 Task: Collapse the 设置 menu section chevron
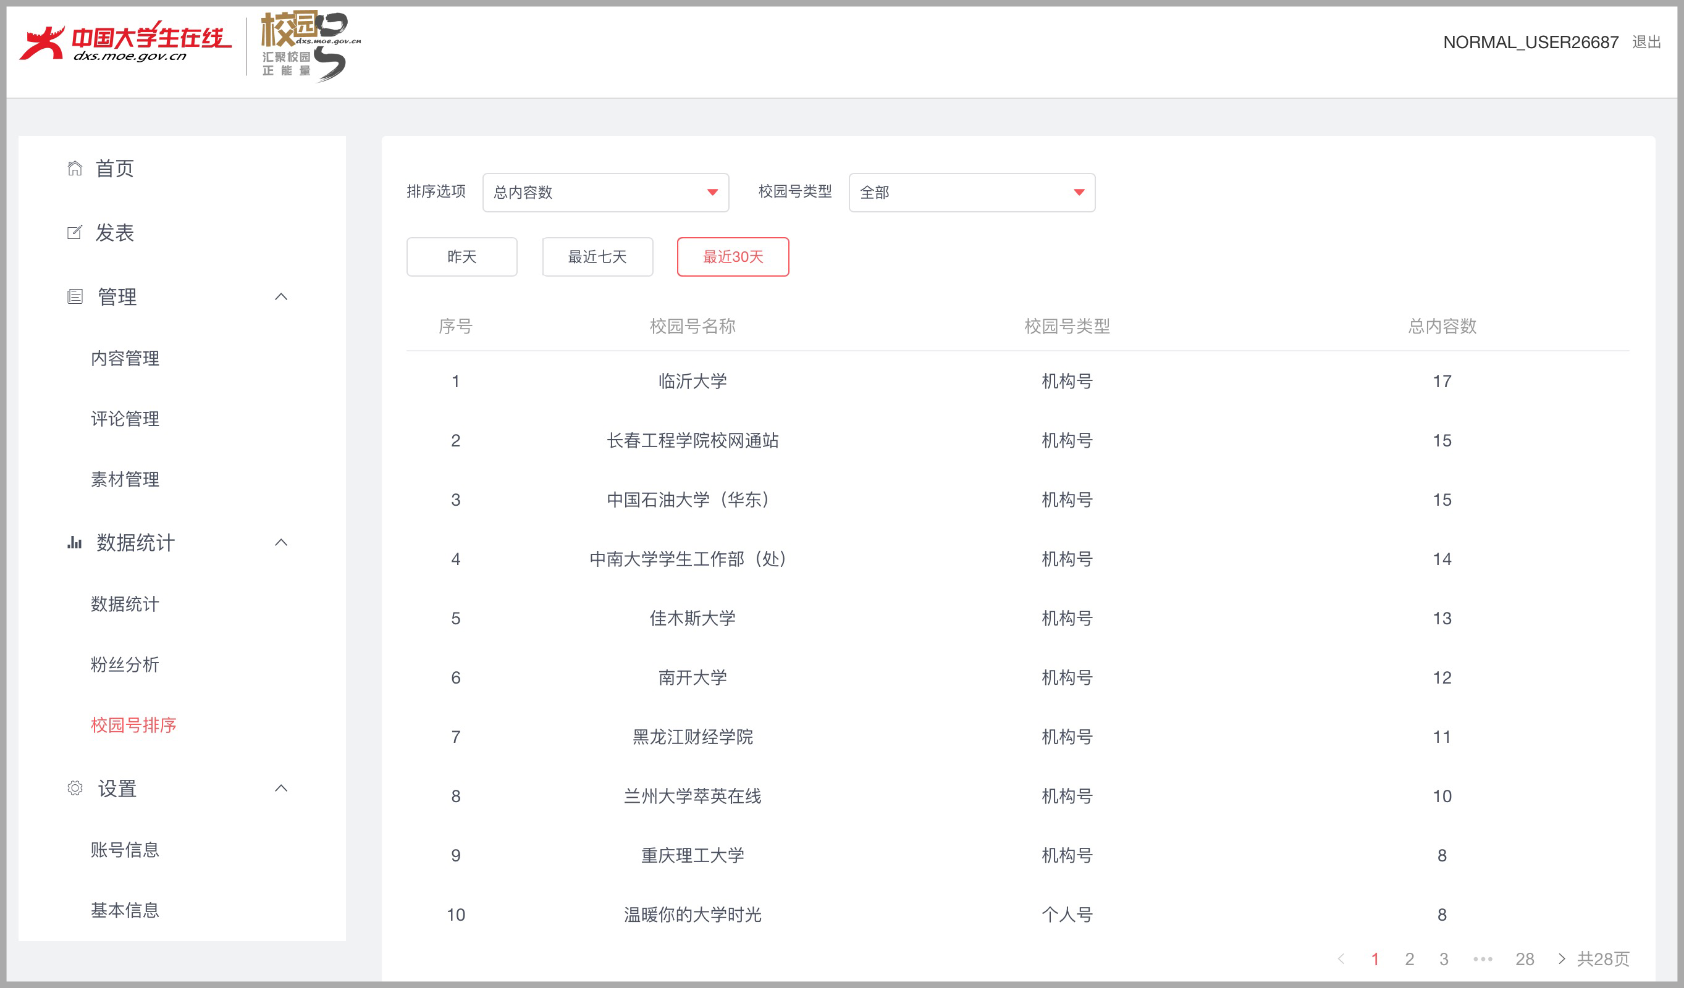click(281, 789)
